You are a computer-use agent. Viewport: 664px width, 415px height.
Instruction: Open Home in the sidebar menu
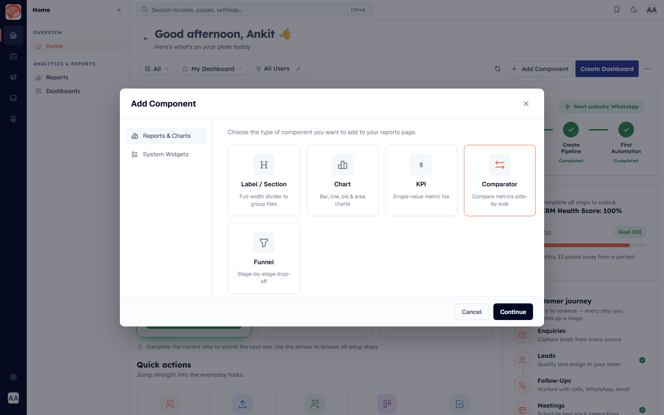(x=78, y=46)
